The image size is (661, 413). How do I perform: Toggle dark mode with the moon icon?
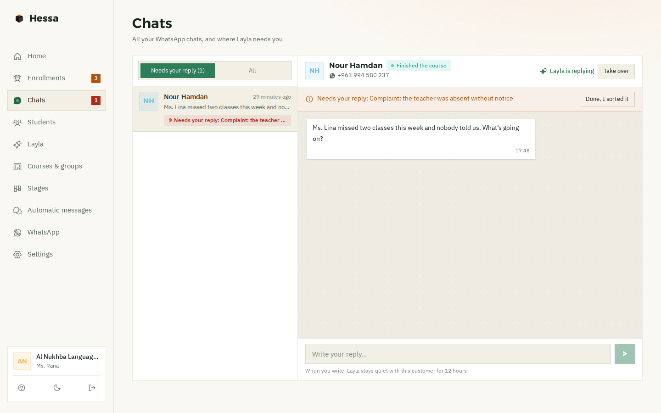[57, 388]
